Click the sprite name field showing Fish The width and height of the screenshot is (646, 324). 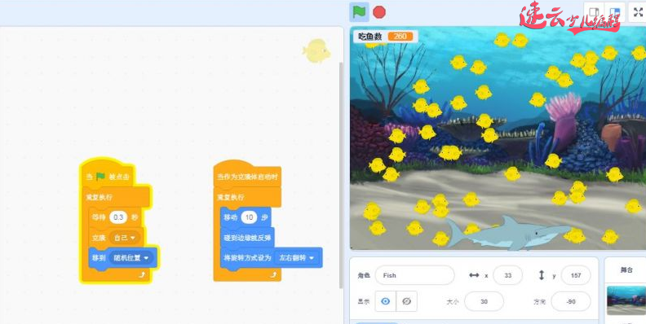[414, 275]
